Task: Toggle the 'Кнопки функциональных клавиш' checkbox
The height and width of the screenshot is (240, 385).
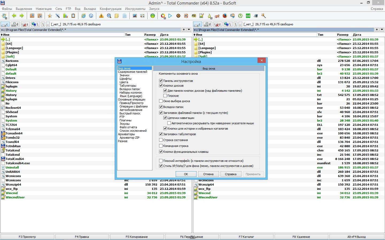Action: [161, 152]
